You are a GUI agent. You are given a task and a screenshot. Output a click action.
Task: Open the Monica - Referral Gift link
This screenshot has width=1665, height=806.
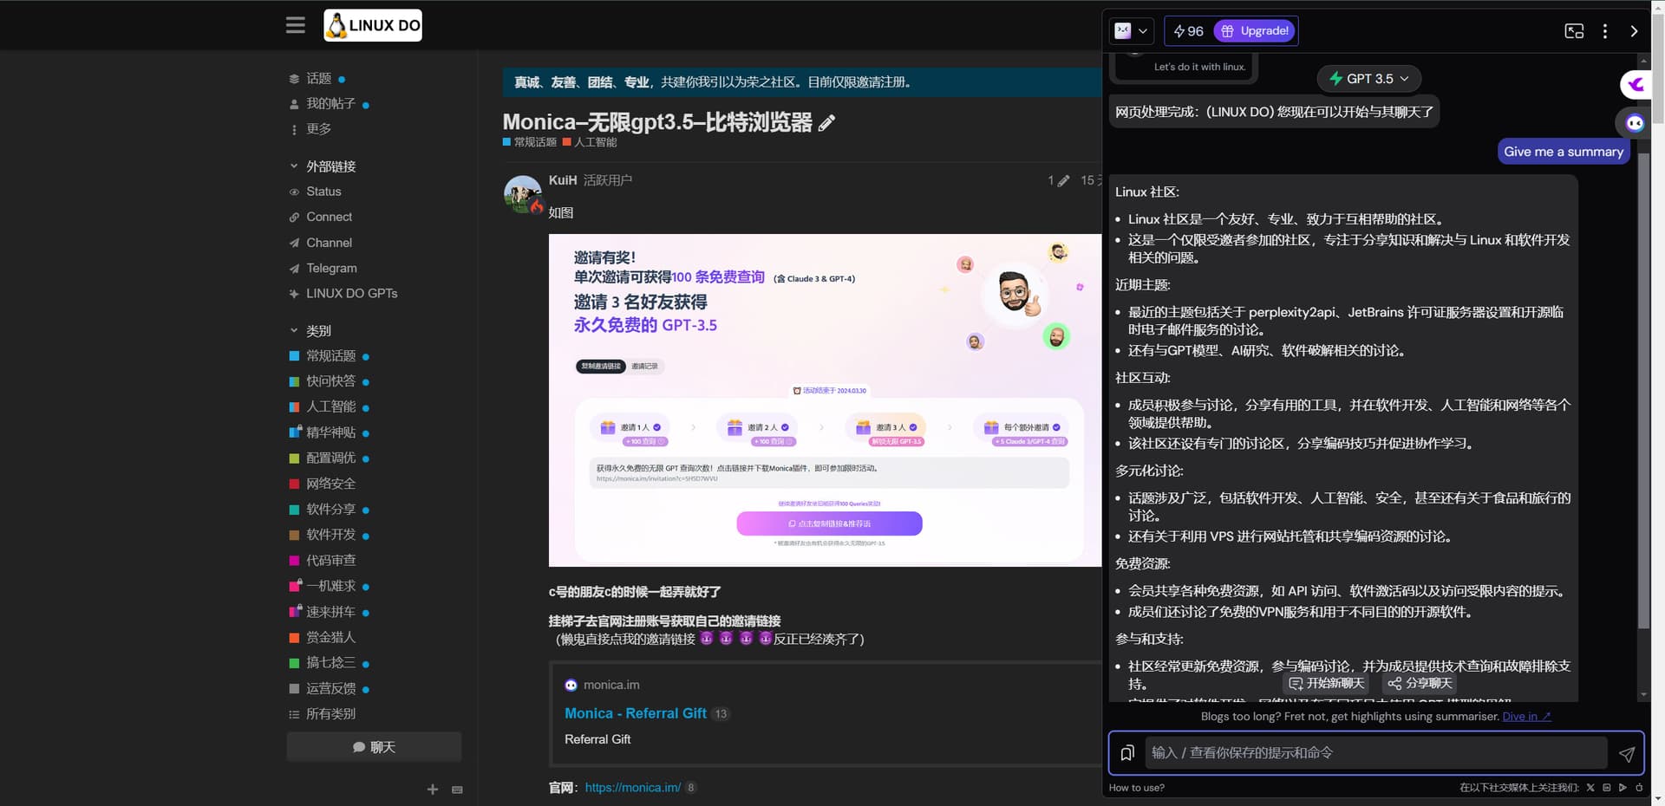click(x=636, y=713)
